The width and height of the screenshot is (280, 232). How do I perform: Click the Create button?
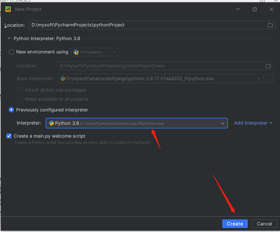235,224
